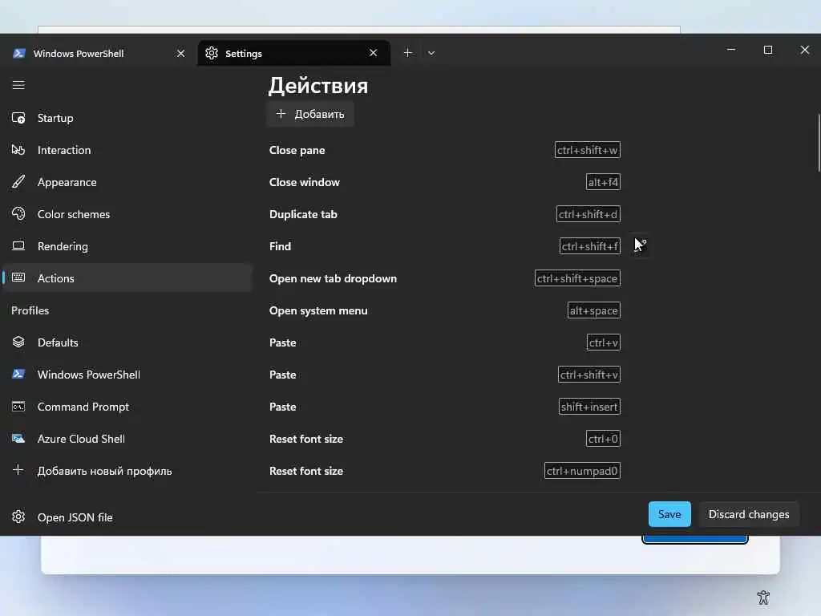Image resolution: width=821 pixels, height=616 pixels.
Task: Close the Settings tab
Action: click(x=374, y=53)
